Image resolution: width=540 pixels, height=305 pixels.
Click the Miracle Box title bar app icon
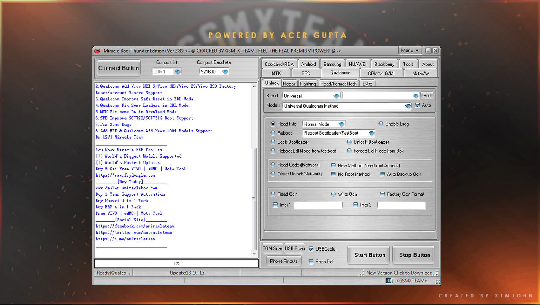[97, 51]
